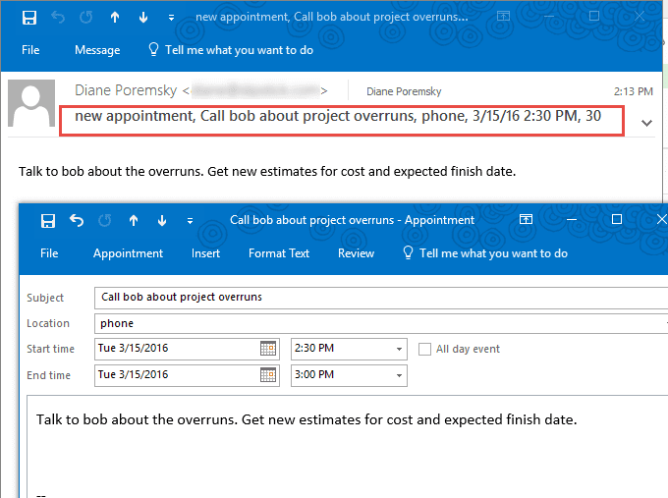
Task: Expand the message header chevron
Action: point(645,124)
